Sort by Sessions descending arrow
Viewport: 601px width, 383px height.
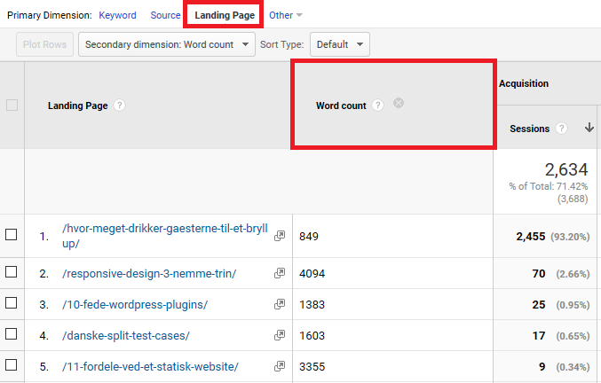(589, 129)
